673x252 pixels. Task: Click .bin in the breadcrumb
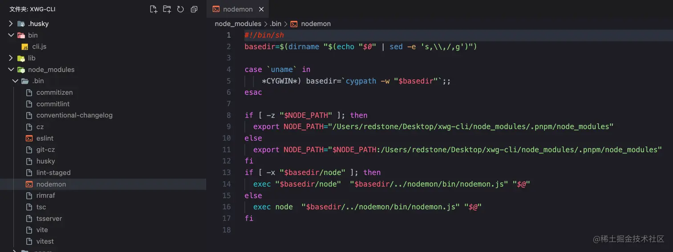click(x=276, y=24)
